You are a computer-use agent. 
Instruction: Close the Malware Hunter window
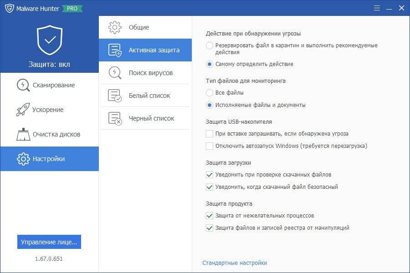pos(401,8)
